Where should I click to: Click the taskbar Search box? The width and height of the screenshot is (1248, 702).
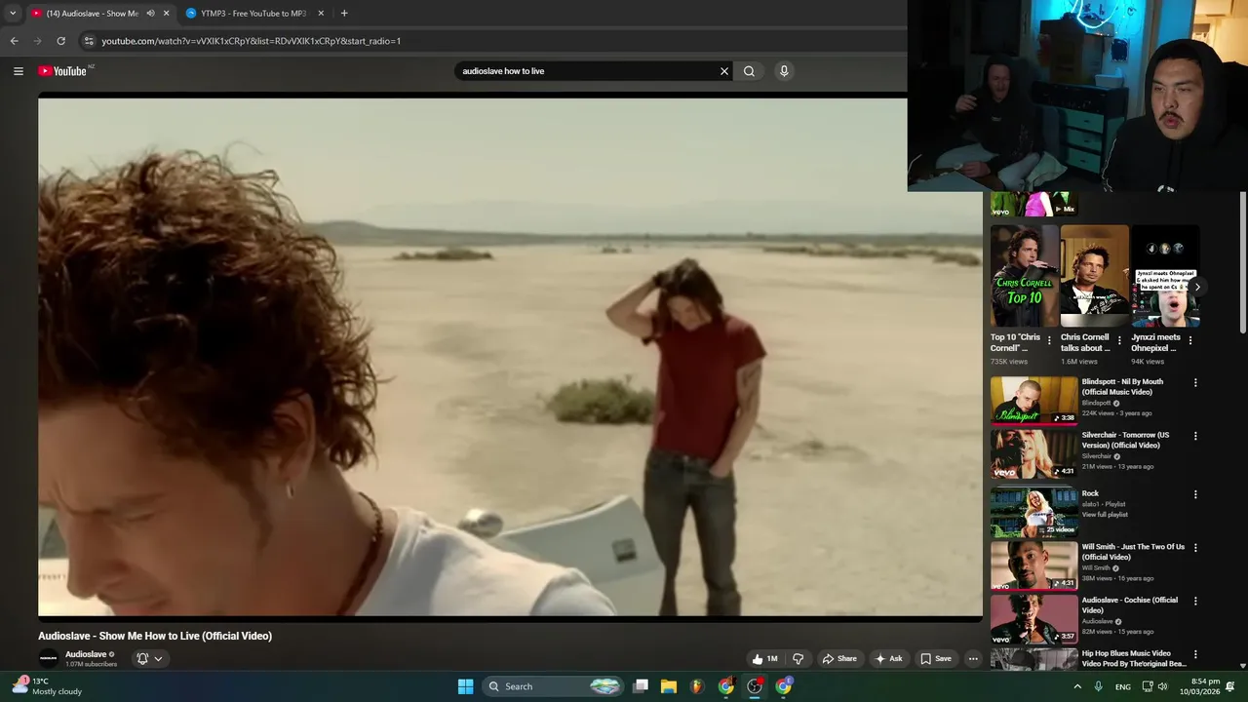tap(553, 686)
